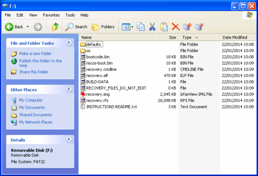Minimize the F:\ window
This screenshot has height=176, width=258.
click(235, 6)
